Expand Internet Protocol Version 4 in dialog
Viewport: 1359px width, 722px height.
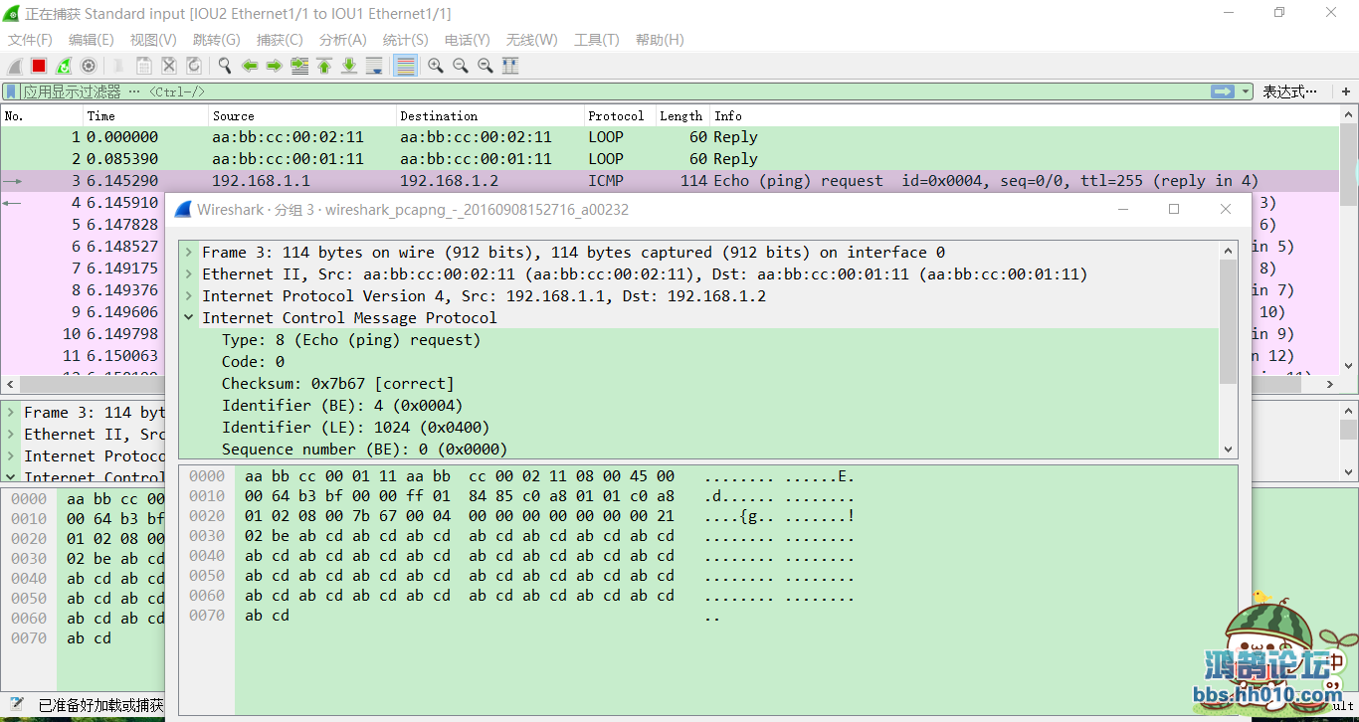coord(188,296)
